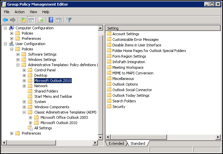Select Outlook Social Connector entry
Image resolution: width=223 pixels, height=154 pixels.
pos(132,90)
